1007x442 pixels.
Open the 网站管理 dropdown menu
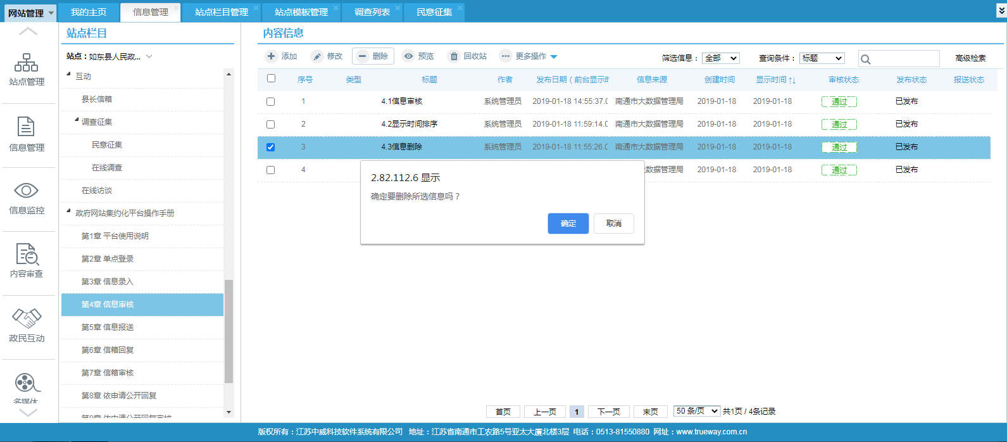[x=31, y=13]
